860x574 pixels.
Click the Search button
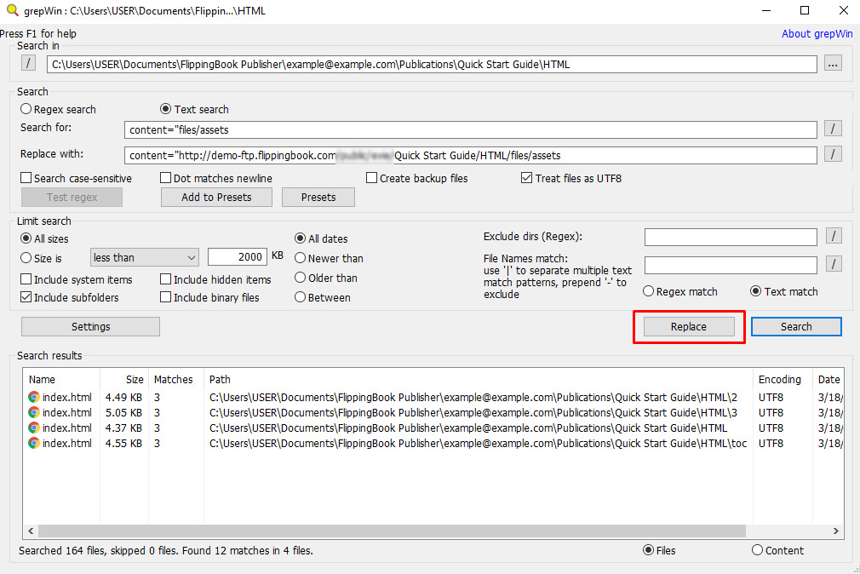click(796, 326)
